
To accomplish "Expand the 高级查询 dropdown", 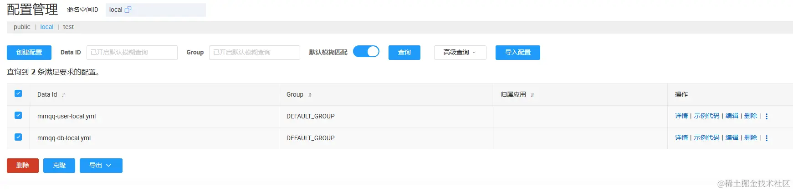I will [460, 53].
